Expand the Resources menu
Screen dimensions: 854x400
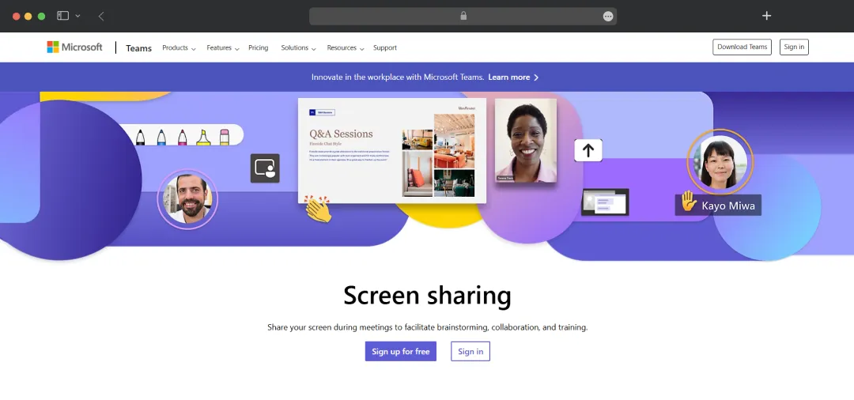pyautogui.click(x=346, y=48)
